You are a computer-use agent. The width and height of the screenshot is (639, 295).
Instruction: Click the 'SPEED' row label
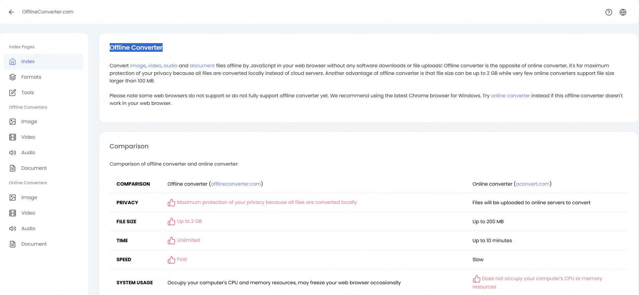coord(124,259)
